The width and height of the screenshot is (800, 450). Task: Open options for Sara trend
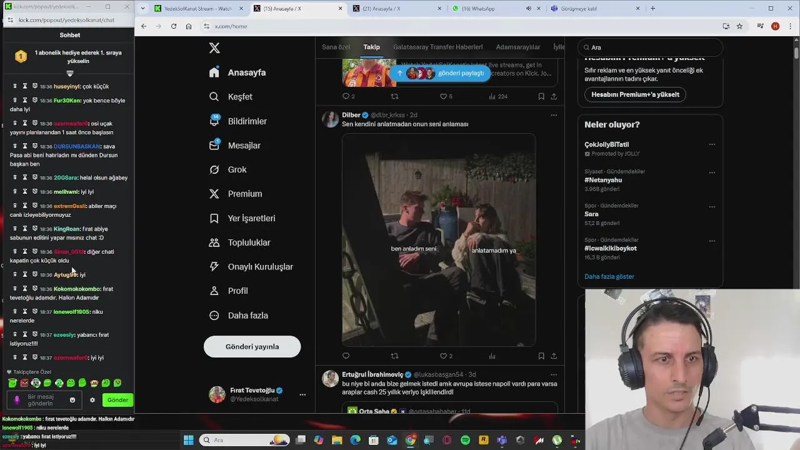pyautogui.click(x=712, y=206)
